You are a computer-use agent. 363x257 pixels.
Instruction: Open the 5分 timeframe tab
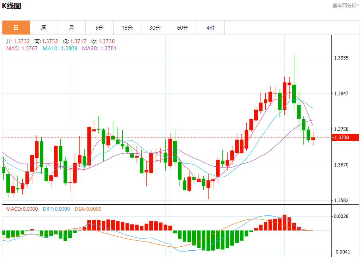(x=100, y=28)
